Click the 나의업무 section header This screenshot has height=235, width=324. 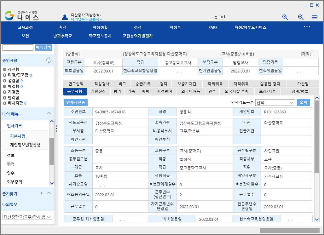coord(10,205)
